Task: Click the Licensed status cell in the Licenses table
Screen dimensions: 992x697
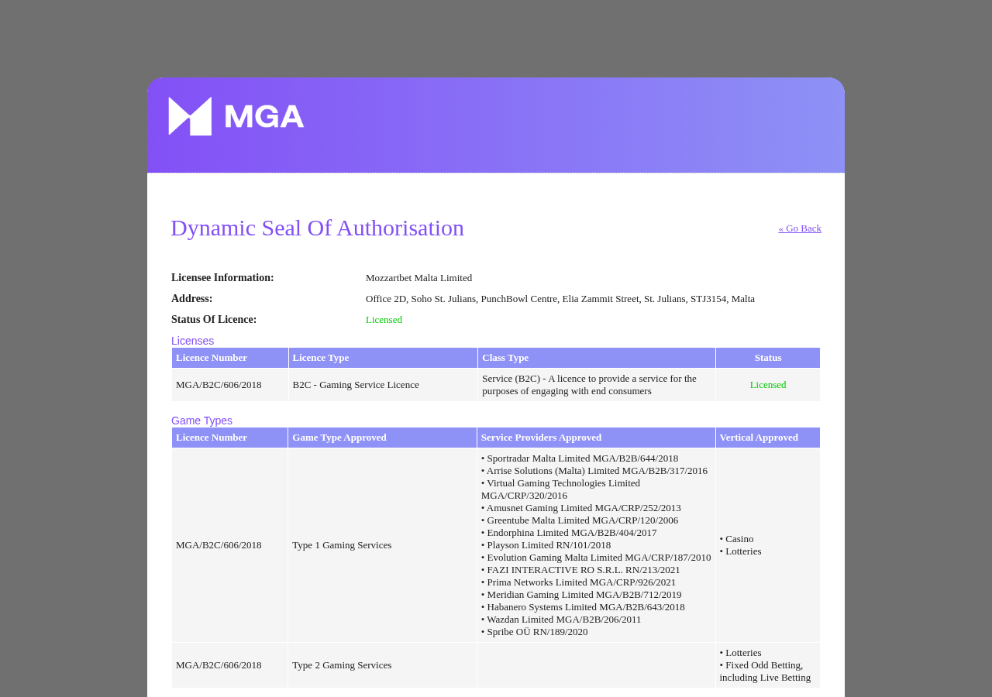Action: [x=768, y=385]
